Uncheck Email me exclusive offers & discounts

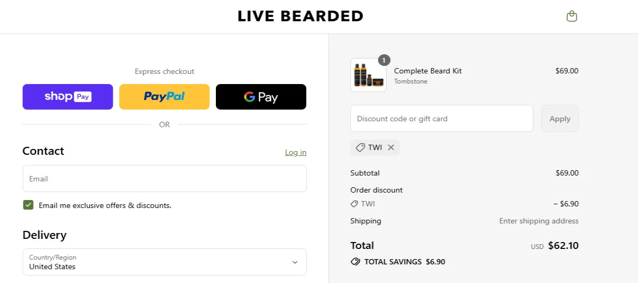tap(28, 205)
